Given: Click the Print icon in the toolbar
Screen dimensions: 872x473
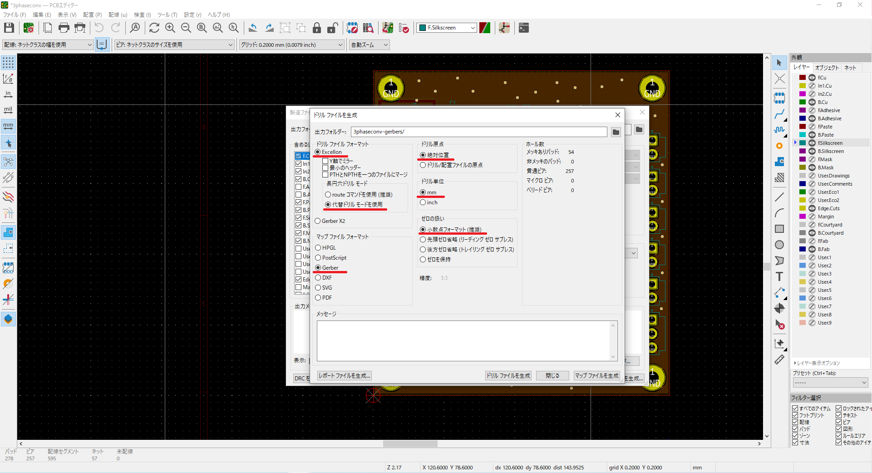Looking at the screenshot, I should point(64,28).
